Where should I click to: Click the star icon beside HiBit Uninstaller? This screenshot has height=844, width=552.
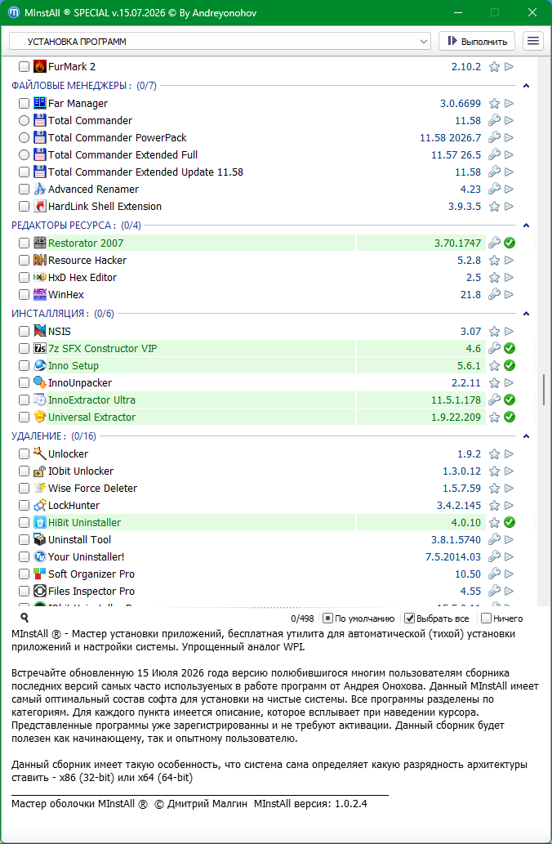[494, 523]
